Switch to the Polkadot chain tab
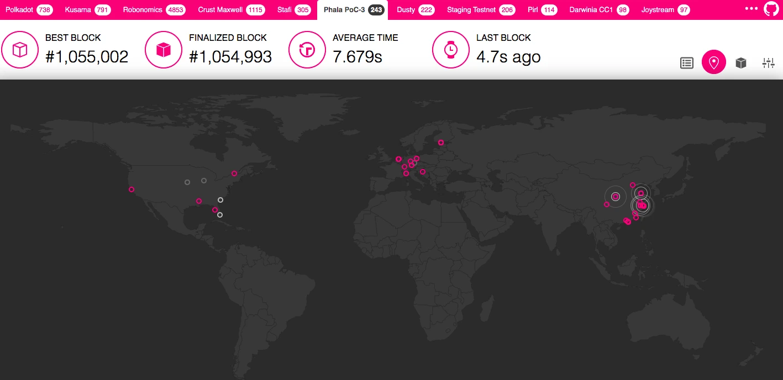 pyautogui.click(x=29, y=10)
